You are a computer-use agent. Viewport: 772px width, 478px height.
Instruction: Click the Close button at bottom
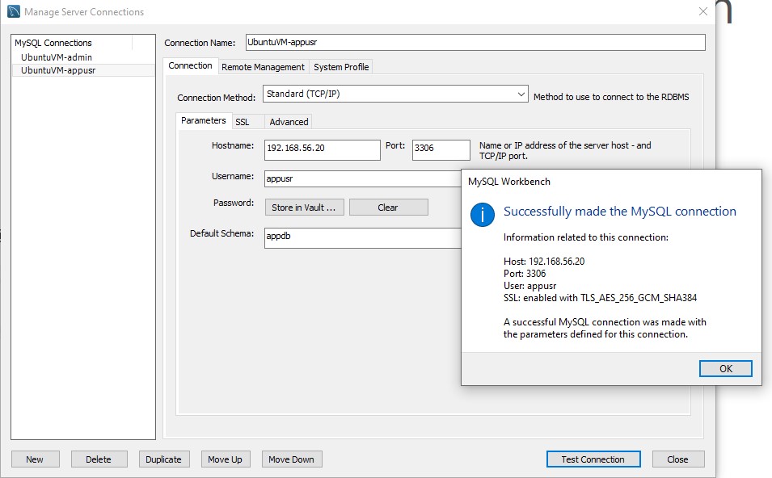(x=678, y=459)
